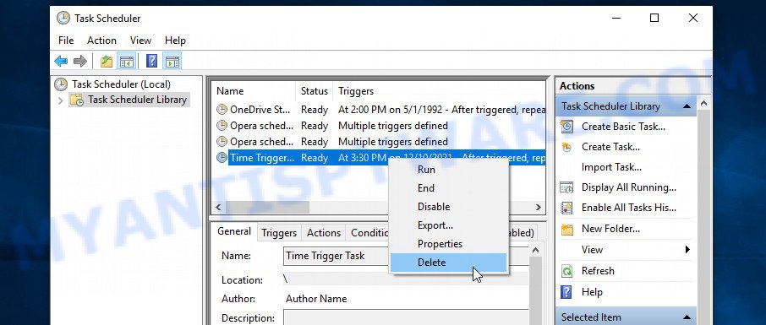Viewport: 766px width, 325px height.
Task: Sort tasks by the Triggers column header
Action: tap(439, 91)
